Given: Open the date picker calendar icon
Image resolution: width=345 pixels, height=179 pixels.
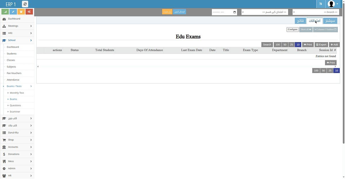Looking at the screenshot, I should pyautogui.click(x=235, y=12).
